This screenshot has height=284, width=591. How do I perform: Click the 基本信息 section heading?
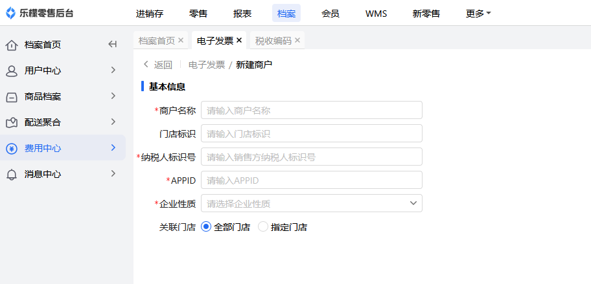click(167, 87)
